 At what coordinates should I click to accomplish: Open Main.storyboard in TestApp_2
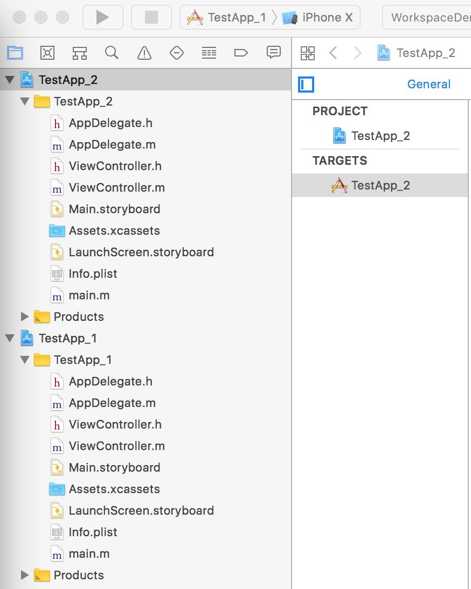[146, 209]
